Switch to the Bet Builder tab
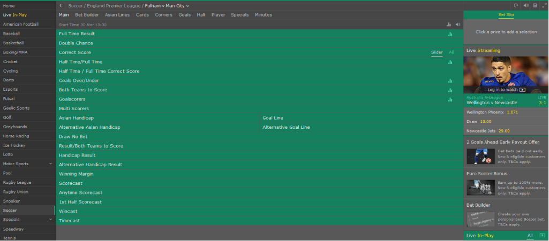 point(86,15)
